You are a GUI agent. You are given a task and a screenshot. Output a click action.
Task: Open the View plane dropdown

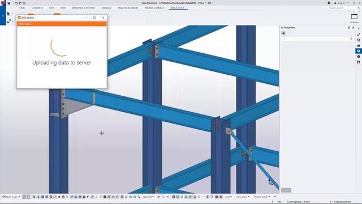(243, 197)
